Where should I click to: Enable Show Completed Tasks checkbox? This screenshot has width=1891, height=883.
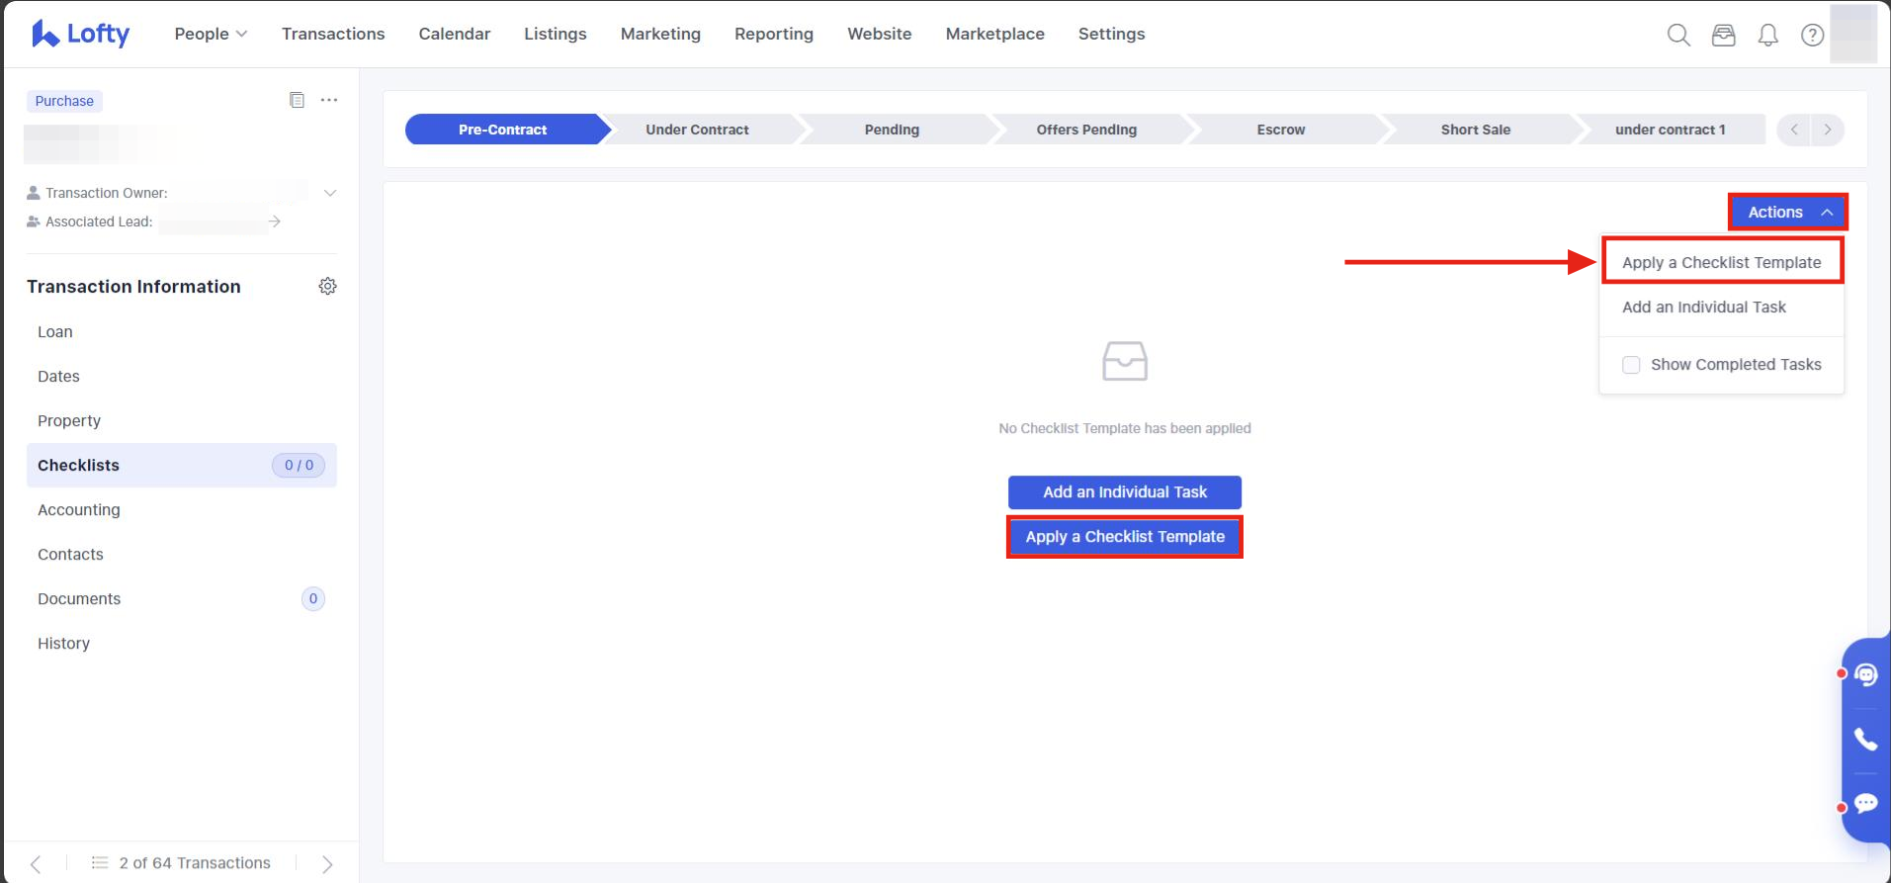1631,365
